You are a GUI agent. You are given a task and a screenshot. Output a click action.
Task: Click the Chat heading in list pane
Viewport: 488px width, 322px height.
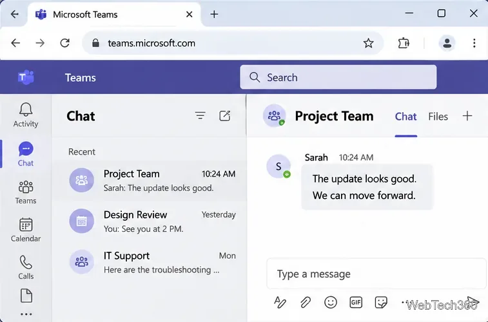[81, 116]
